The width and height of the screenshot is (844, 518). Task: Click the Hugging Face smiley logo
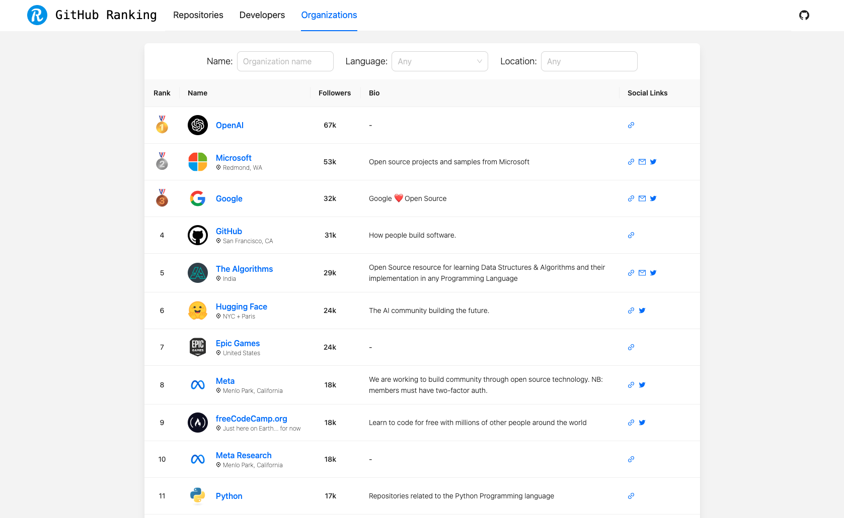(197, 310)
